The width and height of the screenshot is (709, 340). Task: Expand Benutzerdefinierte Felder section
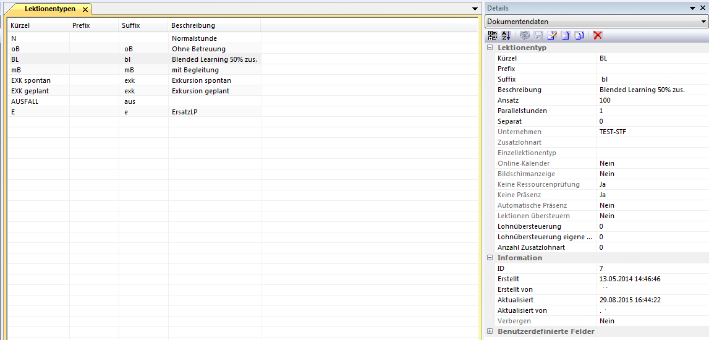click(x=490, y=331)
